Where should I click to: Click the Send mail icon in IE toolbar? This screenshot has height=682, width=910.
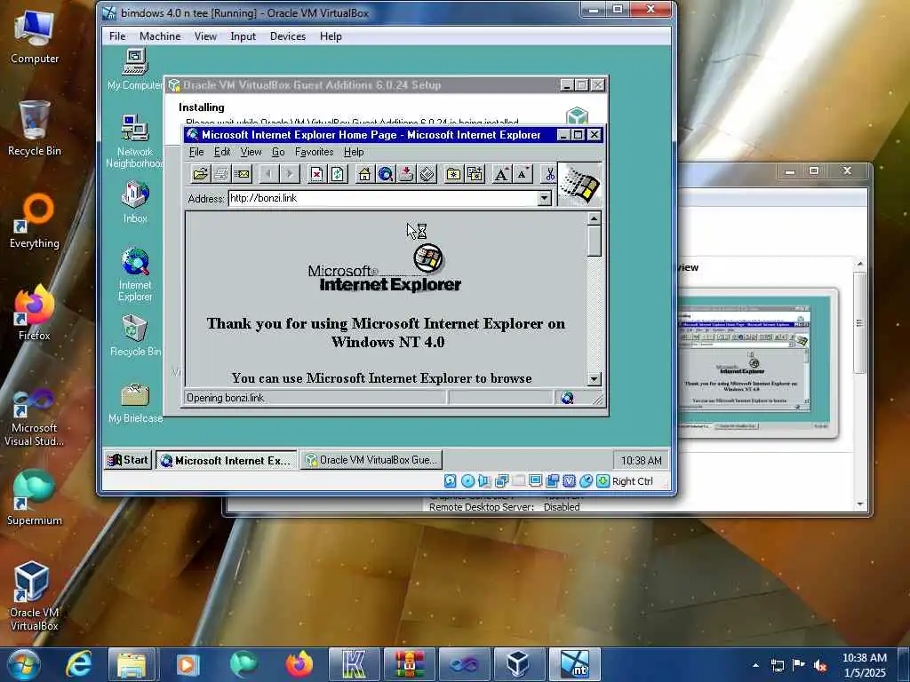(242, 174)
